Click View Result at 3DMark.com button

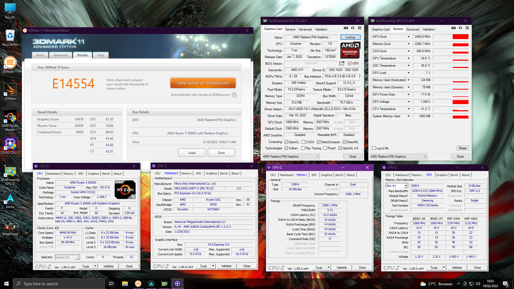point(203,83)
